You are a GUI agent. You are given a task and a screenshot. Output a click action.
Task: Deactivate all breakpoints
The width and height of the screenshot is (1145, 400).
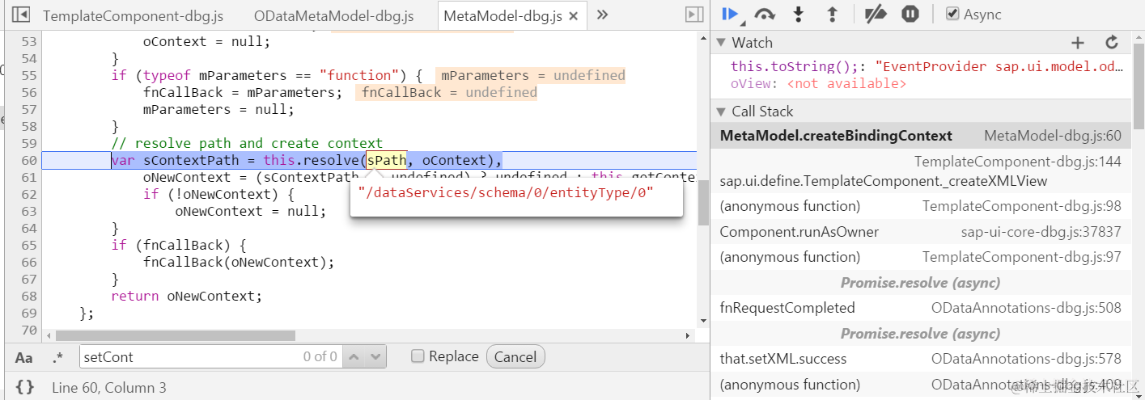pos(875,14)
